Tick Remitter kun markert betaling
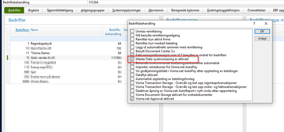This screenshot has width=284, height=132. 132,43
